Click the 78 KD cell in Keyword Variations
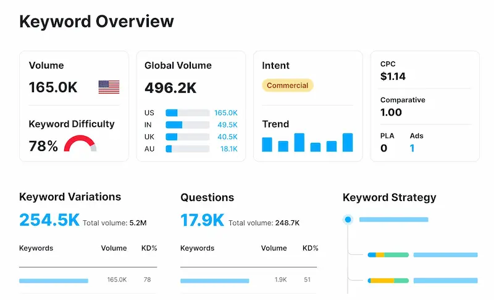 click(x=147, y=280)
